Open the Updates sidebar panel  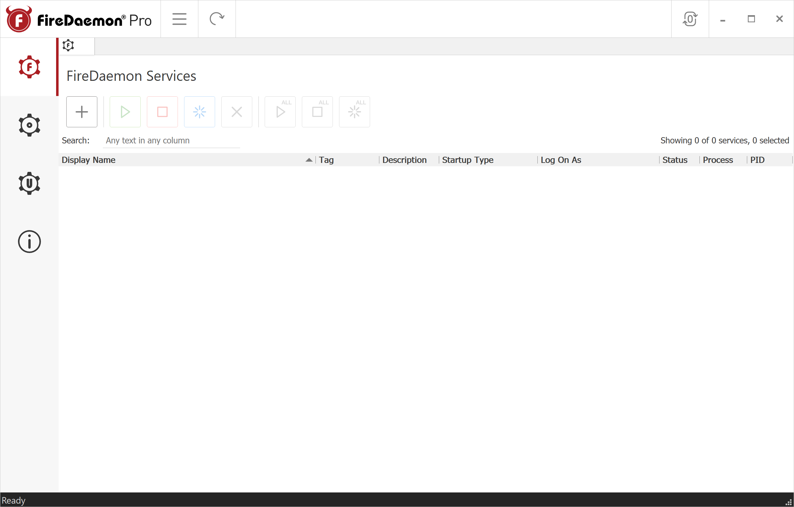[29, 183]
